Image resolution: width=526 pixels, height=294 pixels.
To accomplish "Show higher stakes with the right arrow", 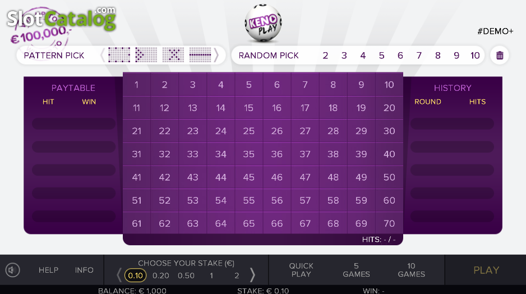I will pyautogui.click(x=252, y=275).
